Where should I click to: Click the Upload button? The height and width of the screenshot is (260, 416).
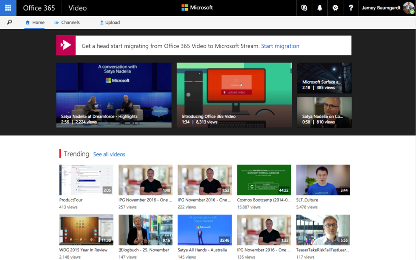(110, 22)
